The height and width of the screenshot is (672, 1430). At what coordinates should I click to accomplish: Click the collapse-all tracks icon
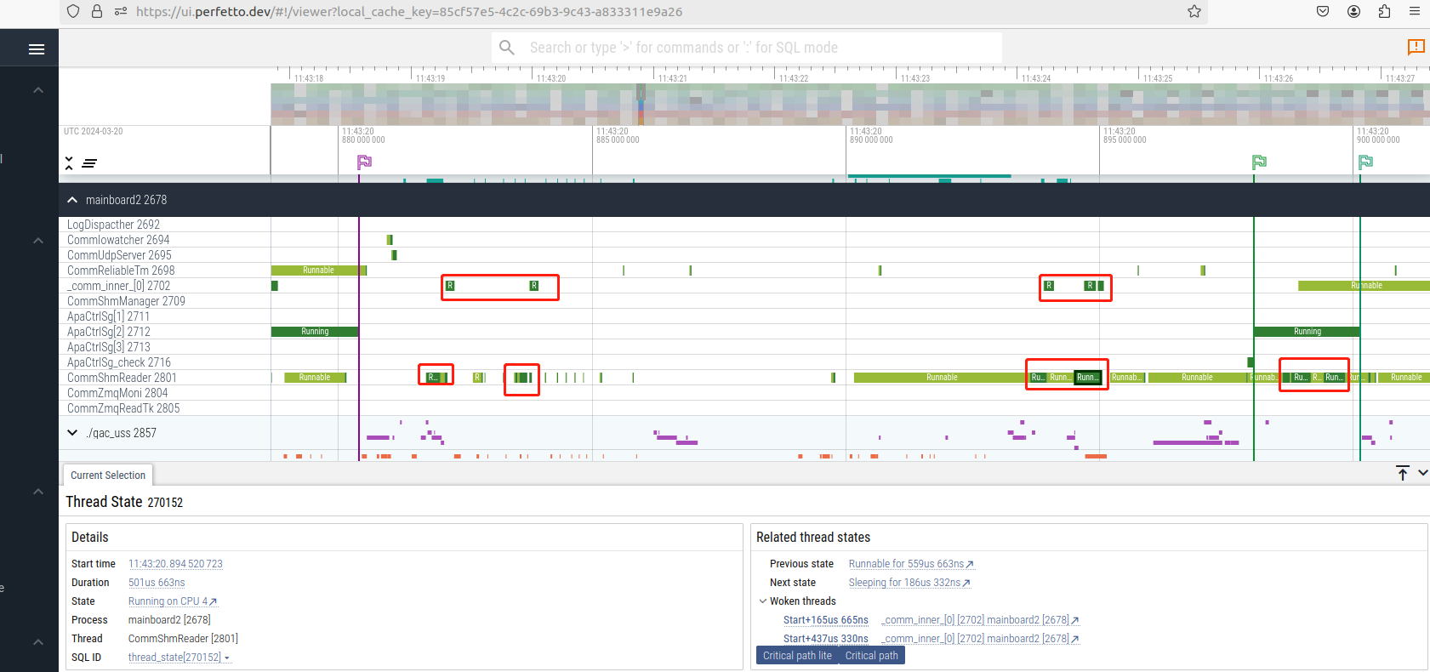coord(69,162)
